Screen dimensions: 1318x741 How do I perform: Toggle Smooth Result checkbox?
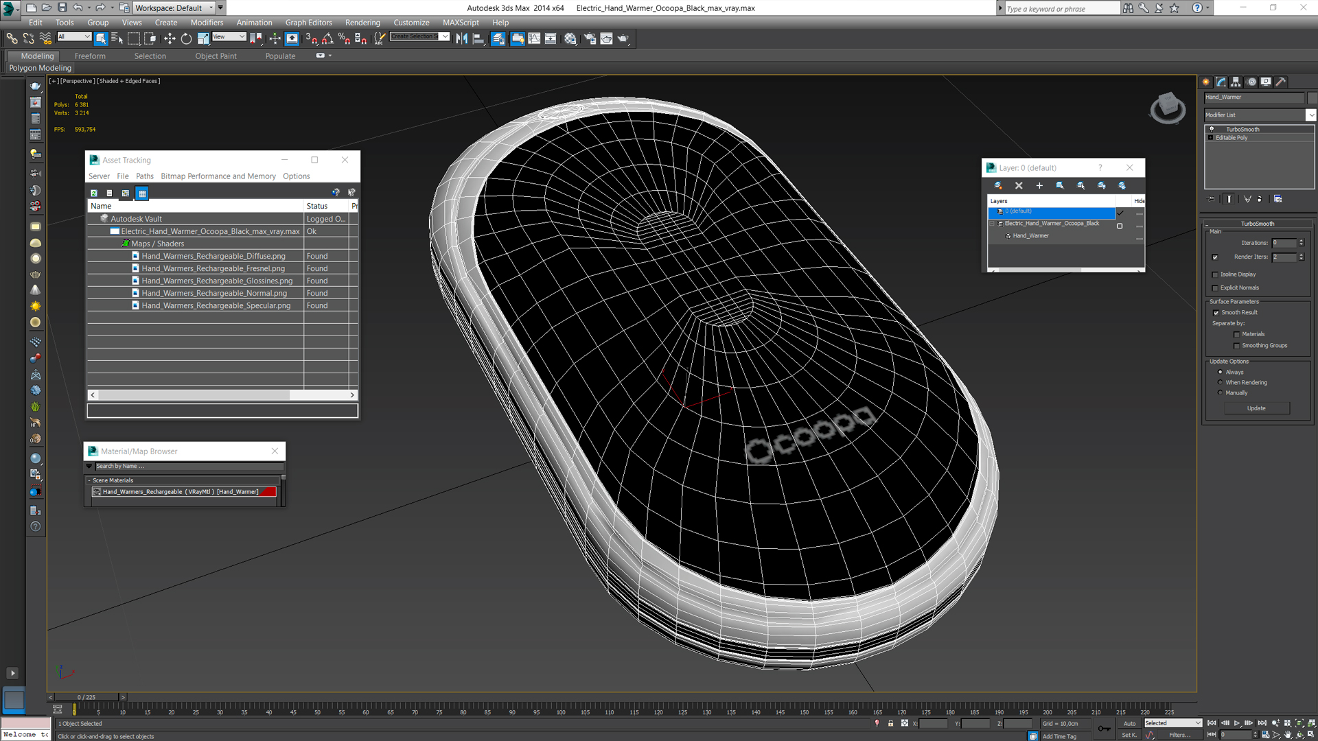pyautogui.click(x=1216, y=313)
